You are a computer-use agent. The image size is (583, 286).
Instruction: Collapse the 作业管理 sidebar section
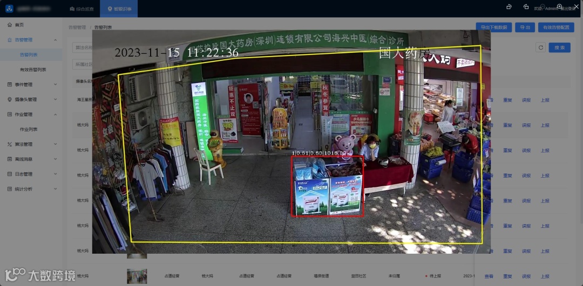point(31,114)
